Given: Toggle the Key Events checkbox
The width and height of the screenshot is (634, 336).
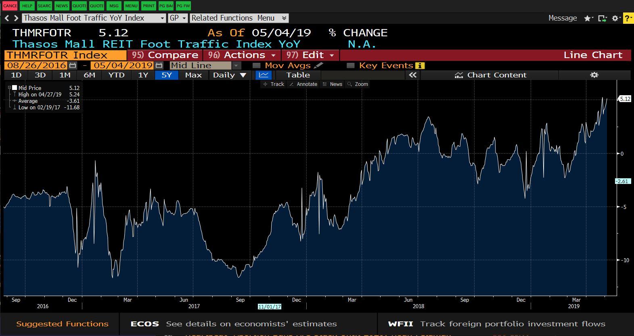Looking at the screenshot, I should [351, 65].
